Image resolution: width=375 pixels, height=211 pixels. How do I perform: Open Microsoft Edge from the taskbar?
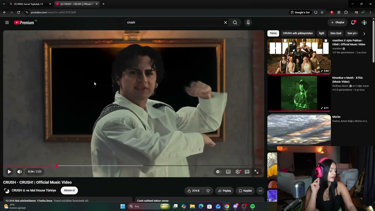click(201, 206)
